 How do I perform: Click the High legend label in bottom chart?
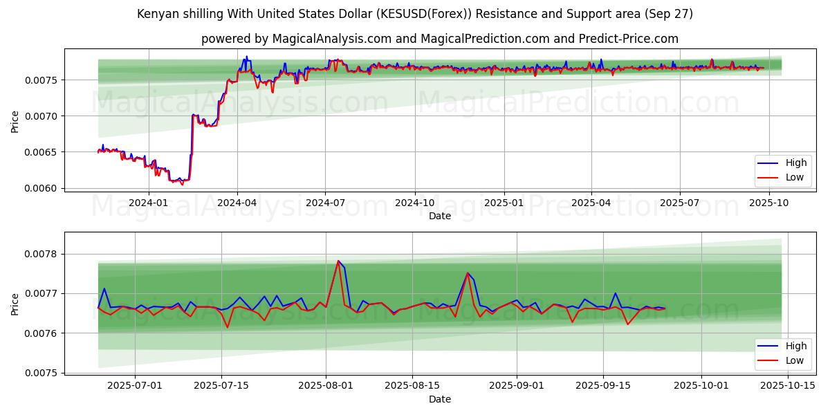tap(795, 347)
